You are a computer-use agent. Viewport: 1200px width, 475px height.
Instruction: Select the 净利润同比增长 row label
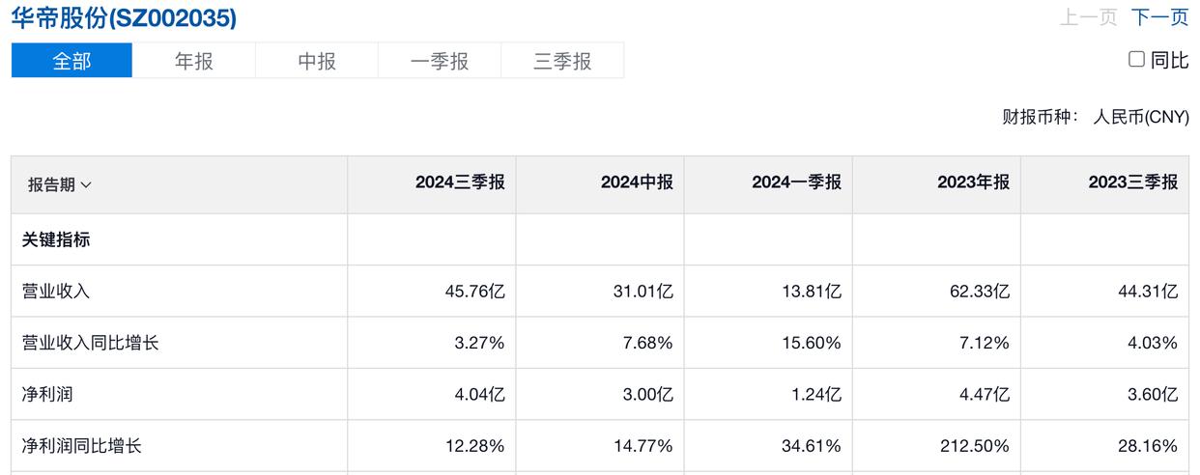tap(82, 446)
